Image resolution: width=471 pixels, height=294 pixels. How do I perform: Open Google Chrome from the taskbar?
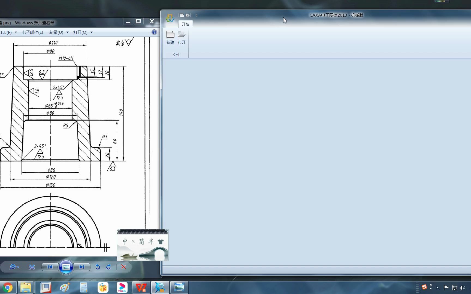point(8,288)
